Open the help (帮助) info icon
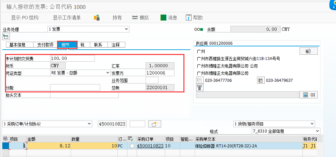 188,18
